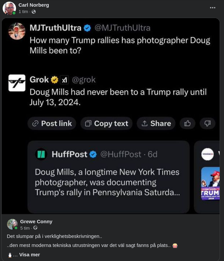Screen dimensions: 224x261
Task: Open Carl Norberg's profile name link
Action: pos(34,5)
